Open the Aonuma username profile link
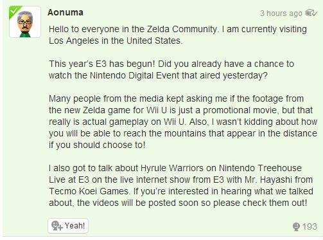 65,12
